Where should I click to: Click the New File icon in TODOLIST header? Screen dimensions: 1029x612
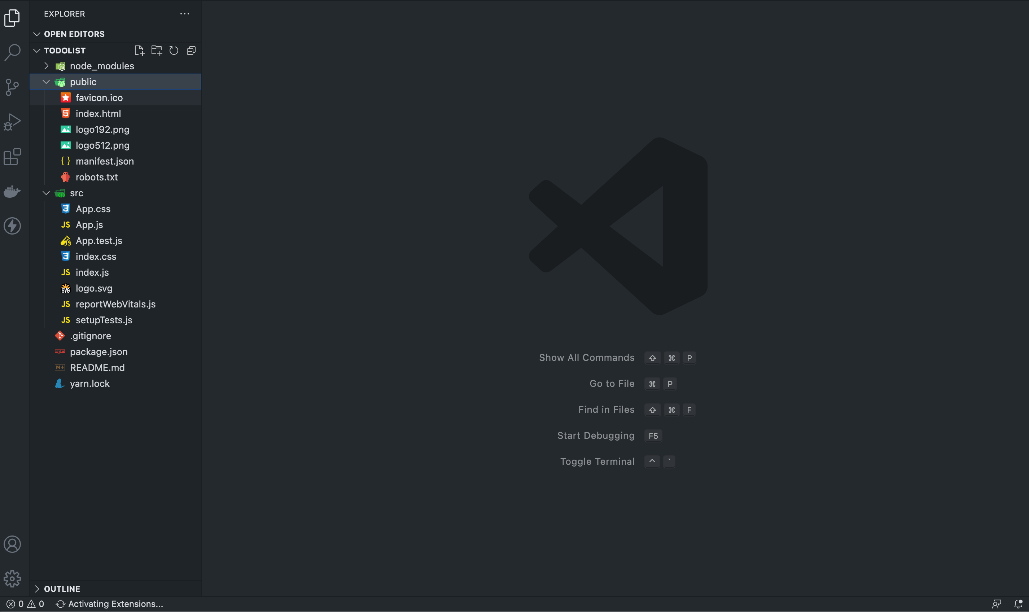[x=139, y=50]
